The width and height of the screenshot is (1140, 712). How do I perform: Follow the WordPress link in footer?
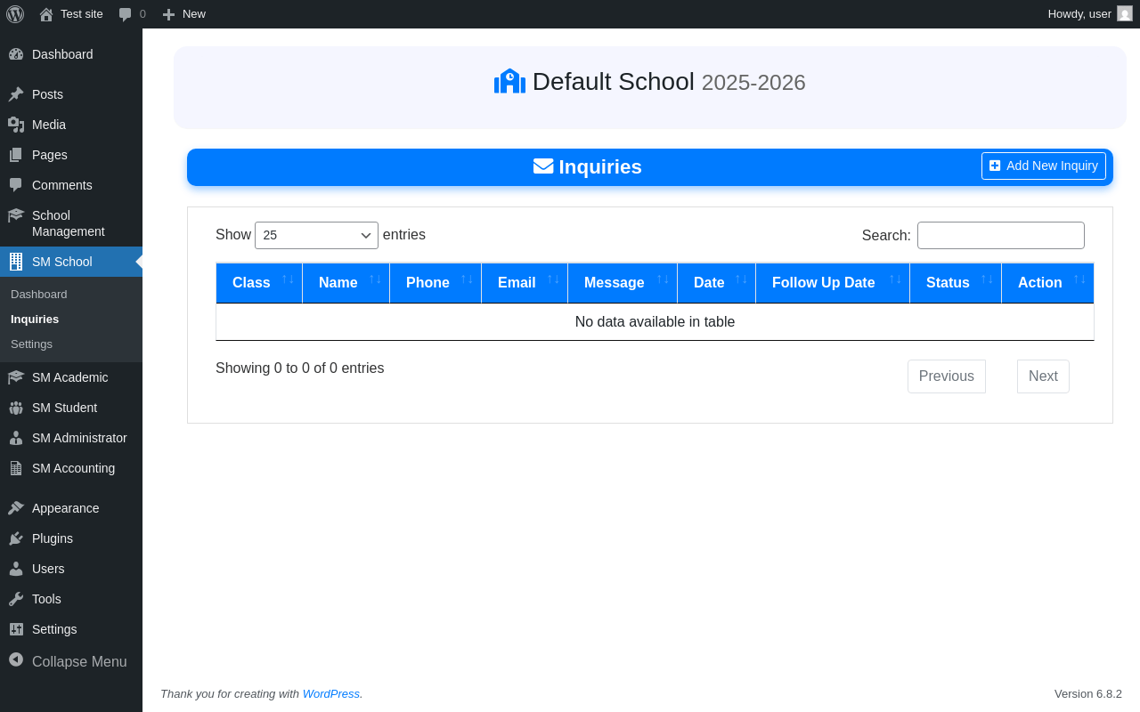331,693
